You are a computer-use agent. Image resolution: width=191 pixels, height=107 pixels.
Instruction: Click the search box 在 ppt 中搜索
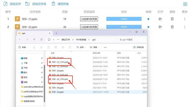(132, 40)
